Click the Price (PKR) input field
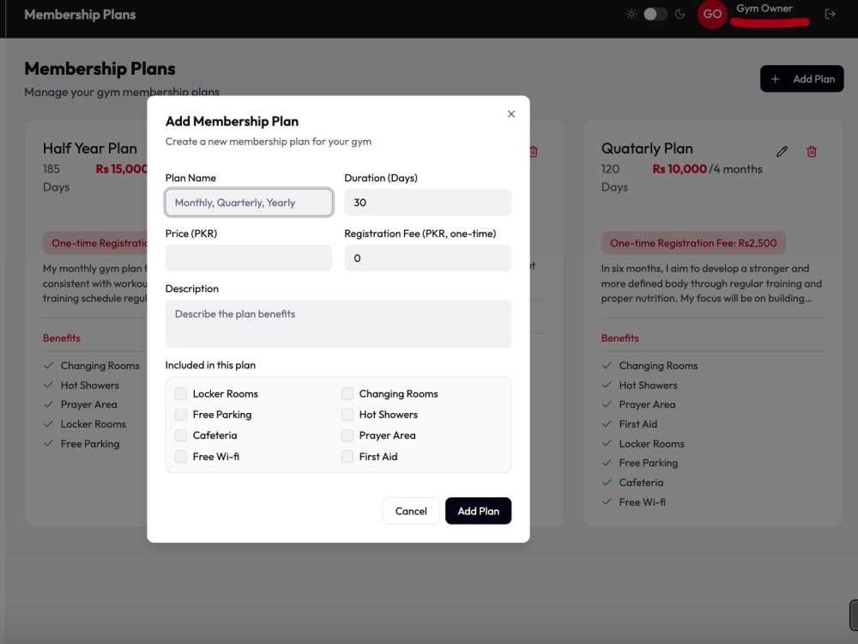The width and height of the screenshot is (858, 644). pos(249,258)
